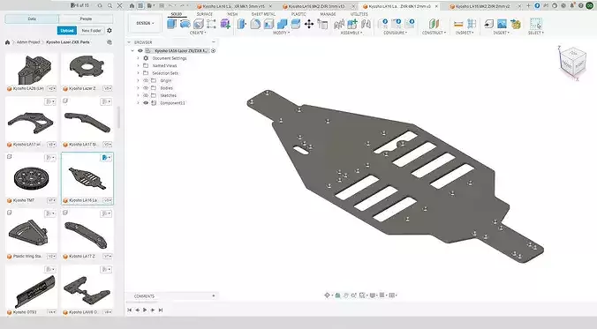Open the Plastic Wing Sta thumbnail
The height and width of the screenshot is (329, 597).
coord(31,234)
